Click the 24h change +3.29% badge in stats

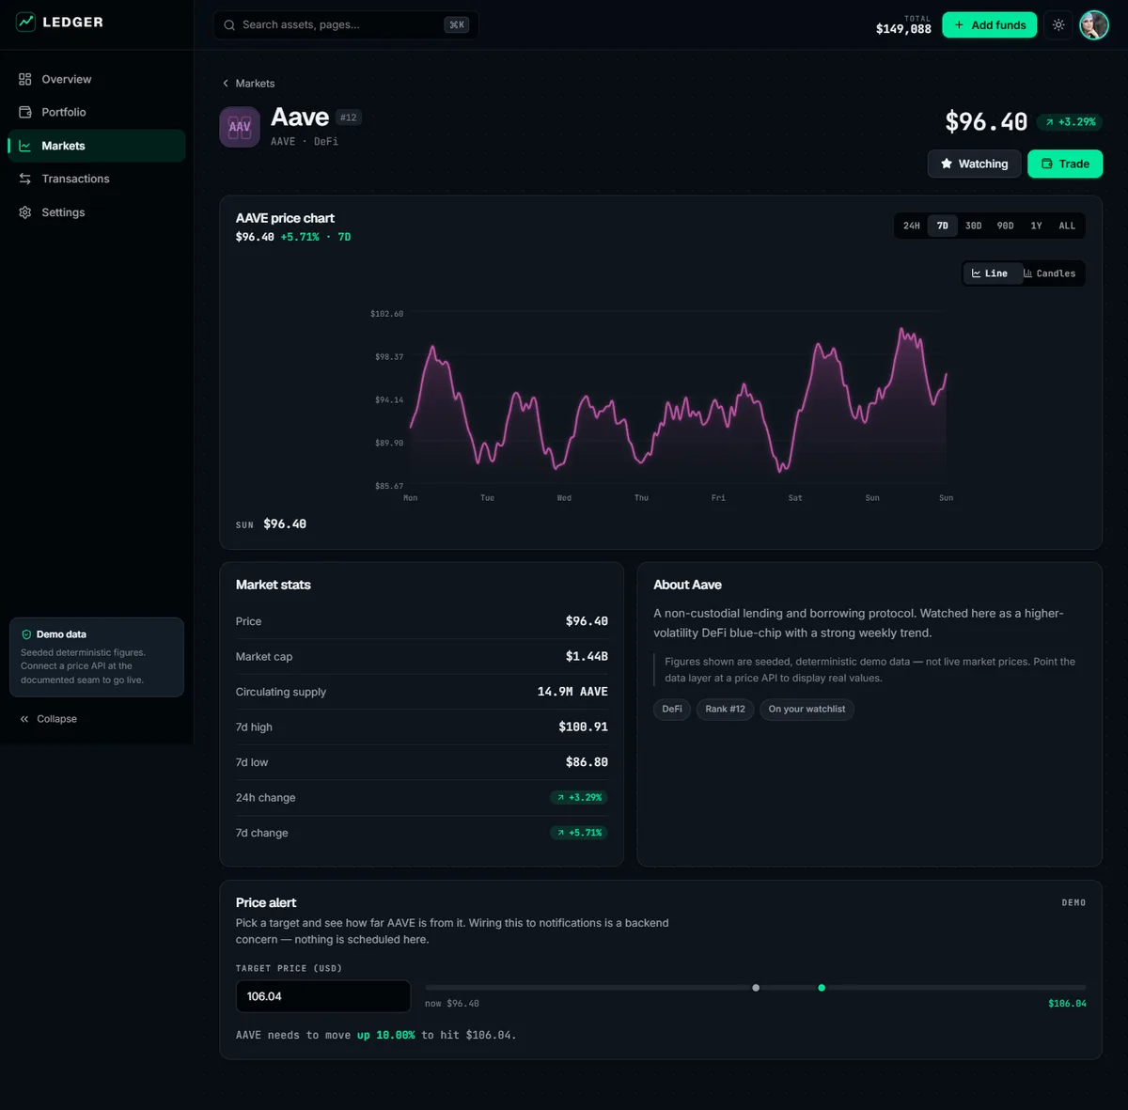click(x=579, y=797)
